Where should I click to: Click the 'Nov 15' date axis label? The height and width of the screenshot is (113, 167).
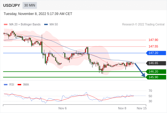click(142, 108)
